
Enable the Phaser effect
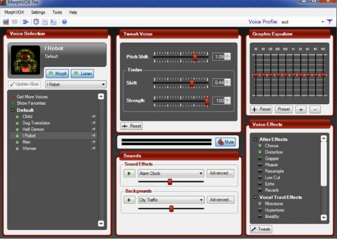coord(260,165)
